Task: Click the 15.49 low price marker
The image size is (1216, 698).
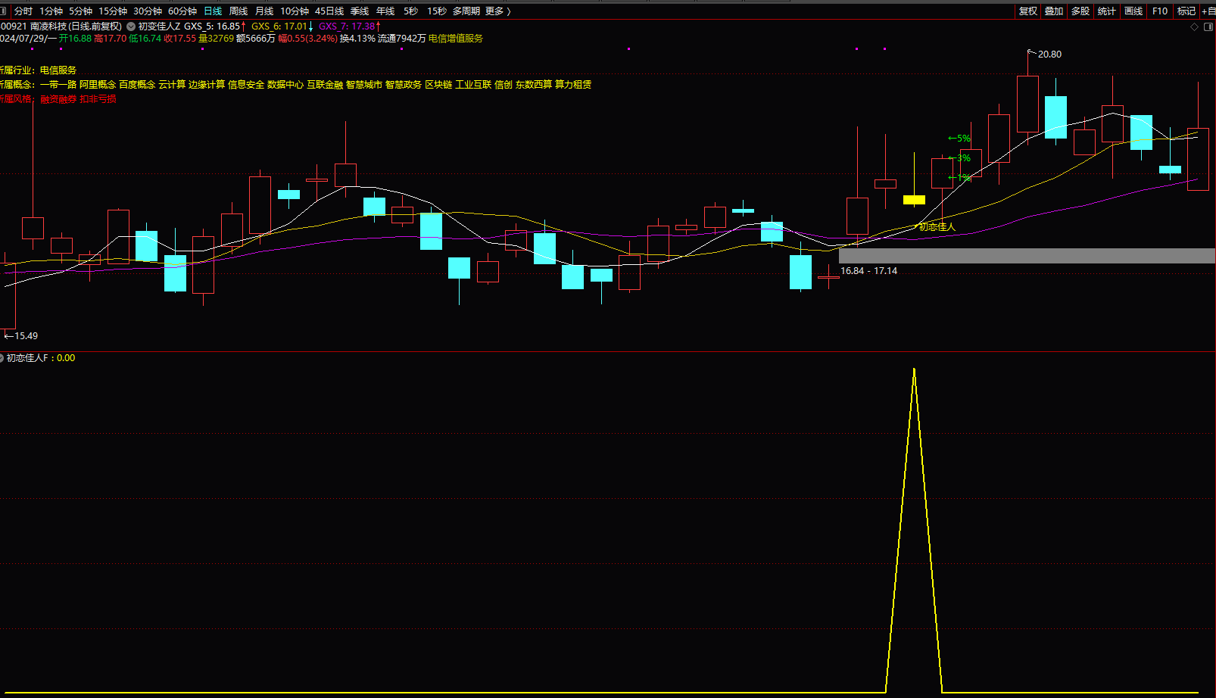Action: coord(26,336)
